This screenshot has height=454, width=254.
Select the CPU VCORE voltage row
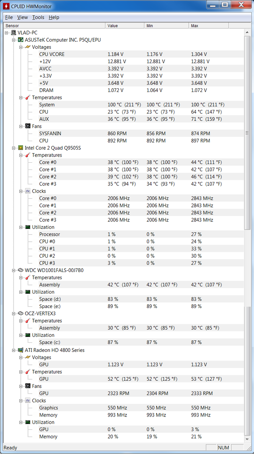52,54
